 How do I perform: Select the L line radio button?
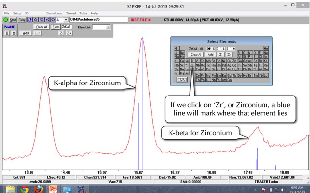pos(219,48)
